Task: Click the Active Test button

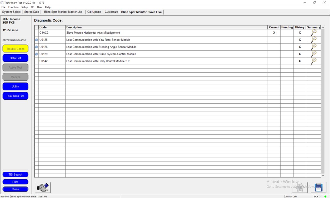Action: coord(15,67)
